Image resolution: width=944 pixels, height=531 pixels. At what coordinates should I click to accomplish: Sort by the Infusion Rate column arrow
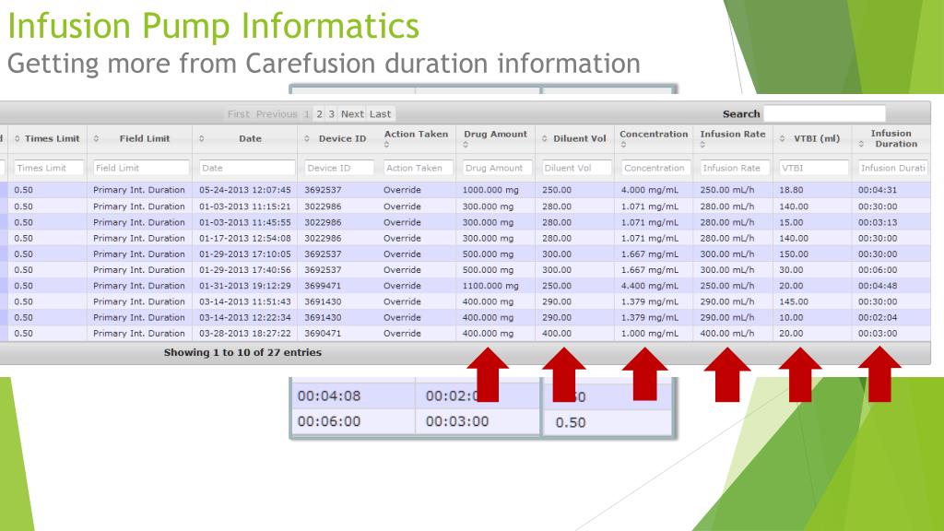pyautogui.click(x=702, y=145)
